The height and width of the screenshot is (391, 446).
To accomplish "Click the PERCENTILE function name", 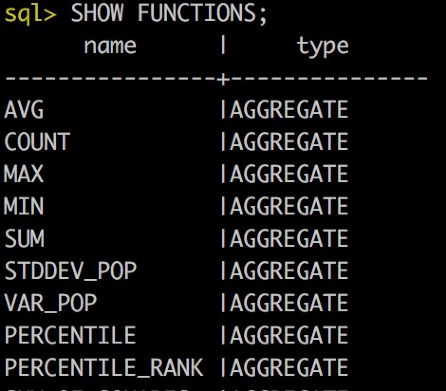I will [70, 335].
